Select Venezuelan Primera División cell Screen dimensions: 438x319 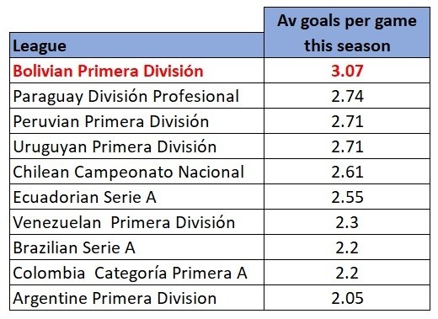tap(136, 222)
